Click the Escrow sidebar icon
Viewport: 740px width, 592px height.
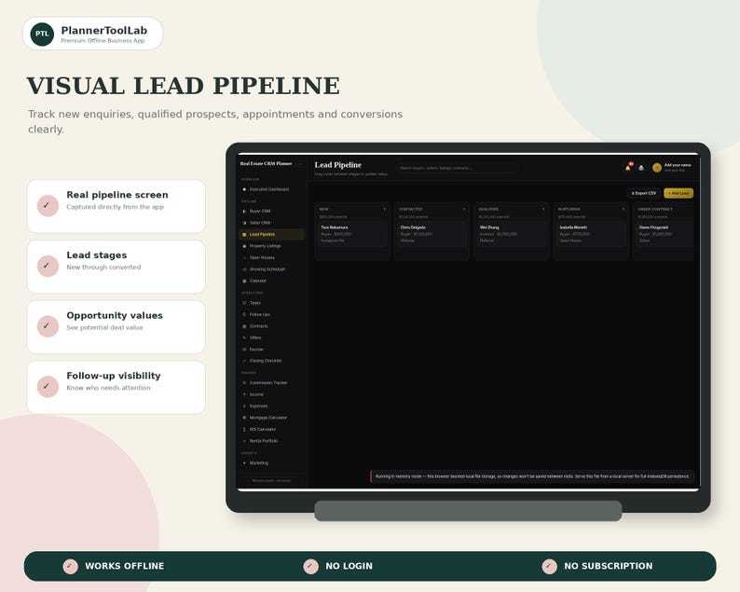tap(244, 350)
